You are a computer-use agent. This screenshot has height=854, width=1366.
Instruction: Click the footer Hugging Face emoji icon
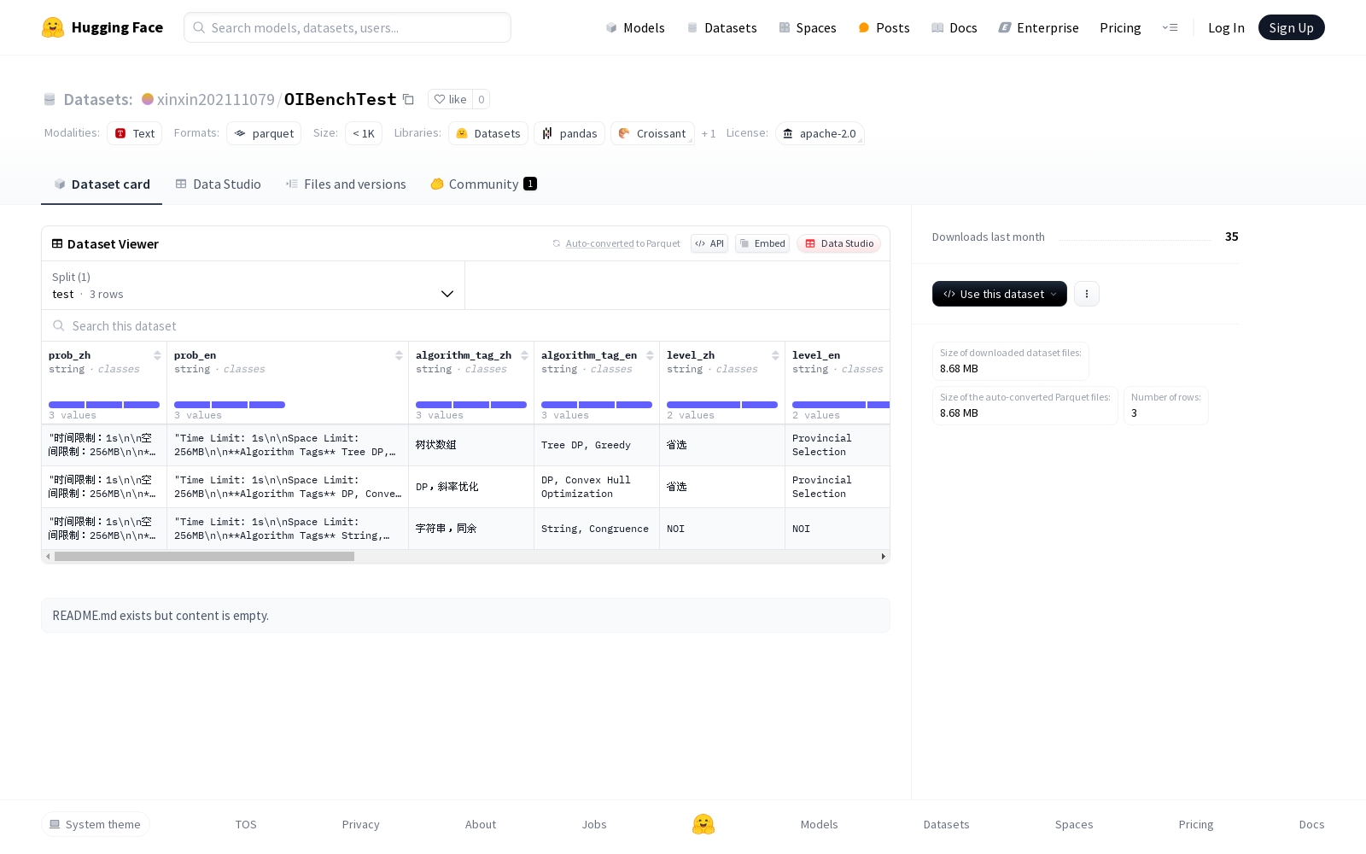[x=703, y=824]
